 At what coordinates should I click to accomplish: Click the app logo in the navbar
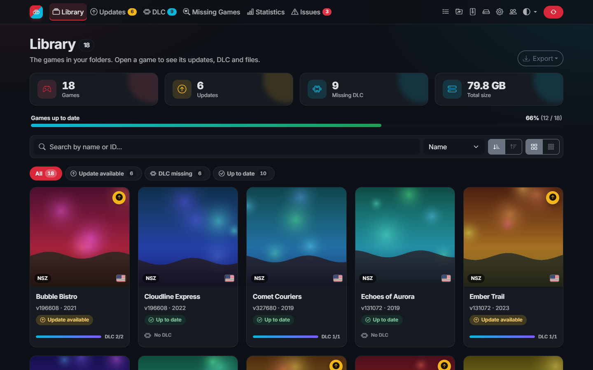pos(36,12)
